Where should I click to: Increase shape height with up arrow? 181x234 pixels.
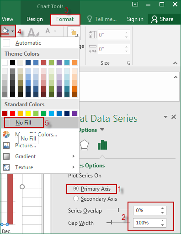click(x=126, y=32)
